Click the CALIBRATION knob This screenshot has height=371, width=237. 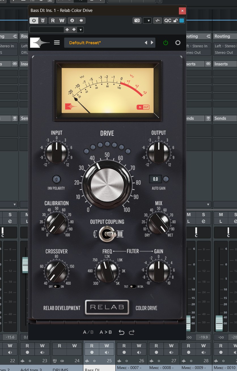click(x=57, y=223)
